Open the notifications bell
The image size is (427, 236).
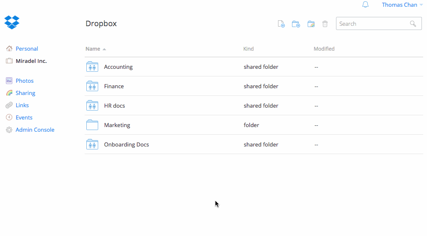pos(365,5)
